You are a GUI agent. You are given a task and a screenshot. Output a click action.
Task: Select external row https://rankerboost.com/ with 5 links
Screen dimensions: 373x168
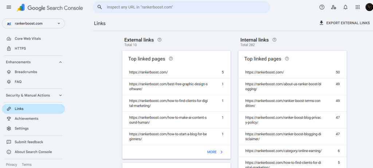click(177, 73)
